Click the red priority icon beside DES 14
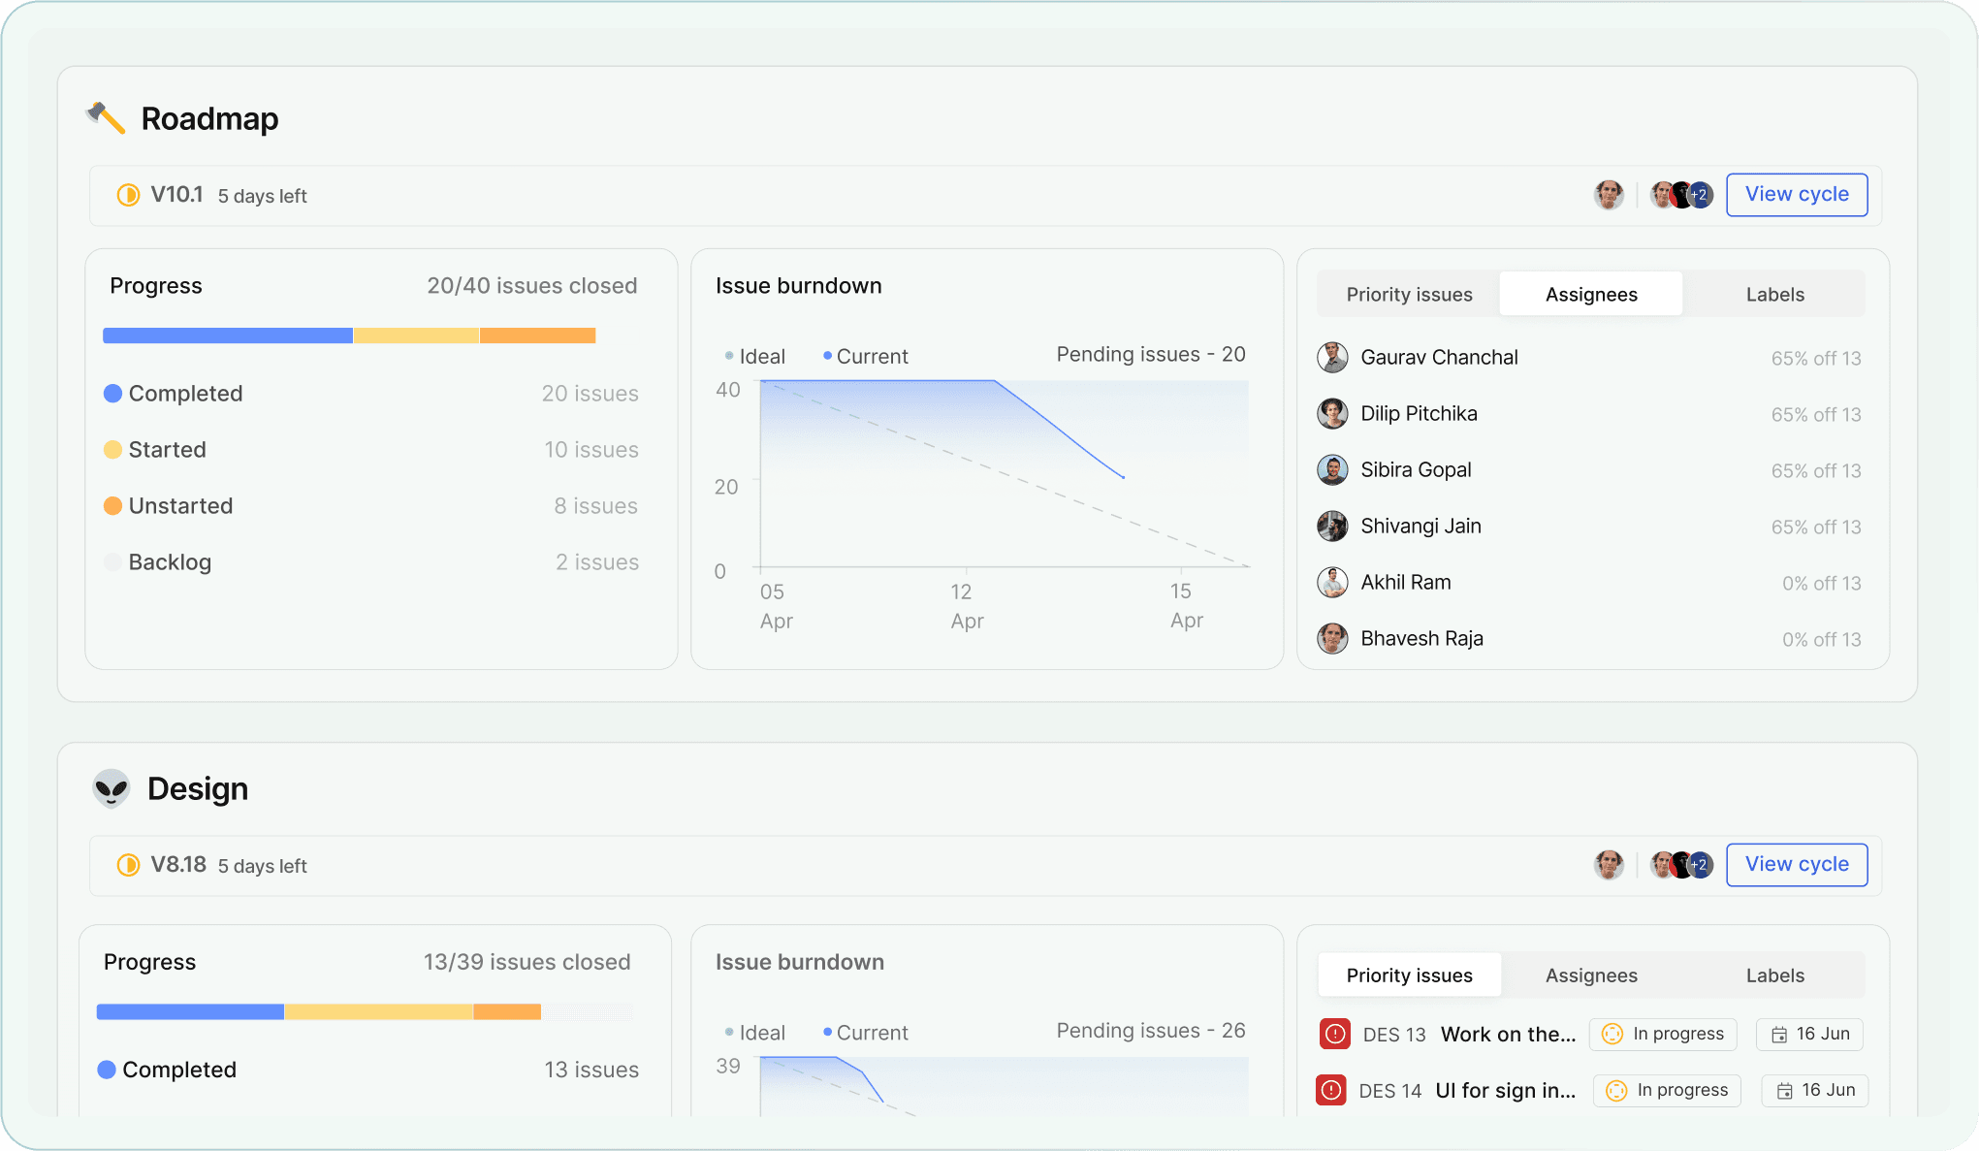 pyautogui.click(x=1331, y=1090)
